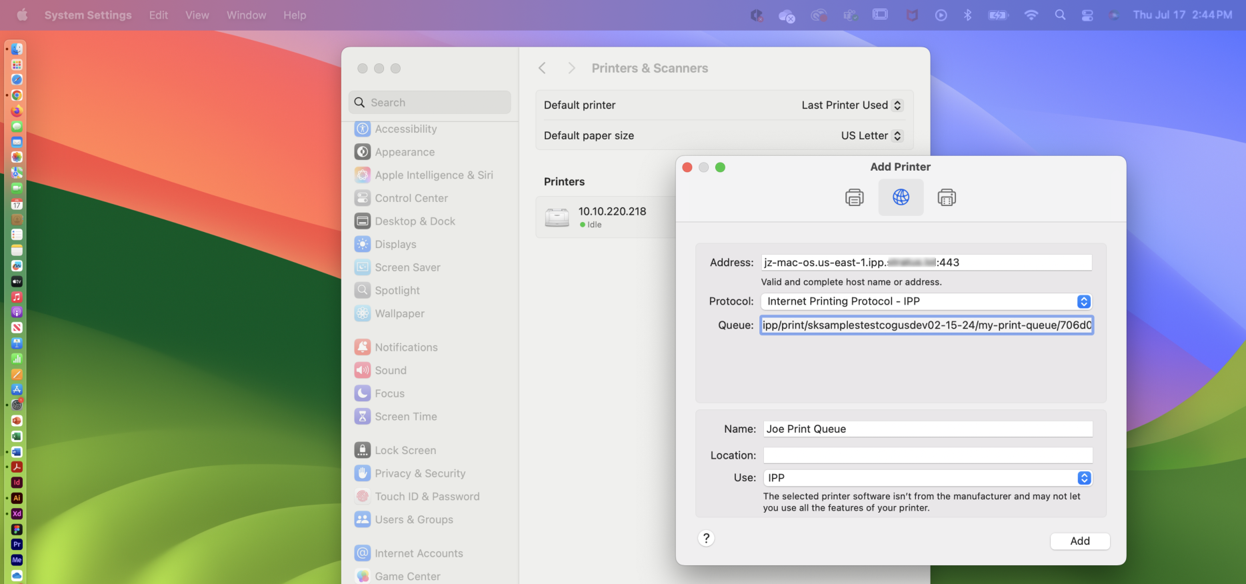This screenshot has height=584, width=1246.
Task: Open the System Settings menu
Action: click(x=88, y=15)
